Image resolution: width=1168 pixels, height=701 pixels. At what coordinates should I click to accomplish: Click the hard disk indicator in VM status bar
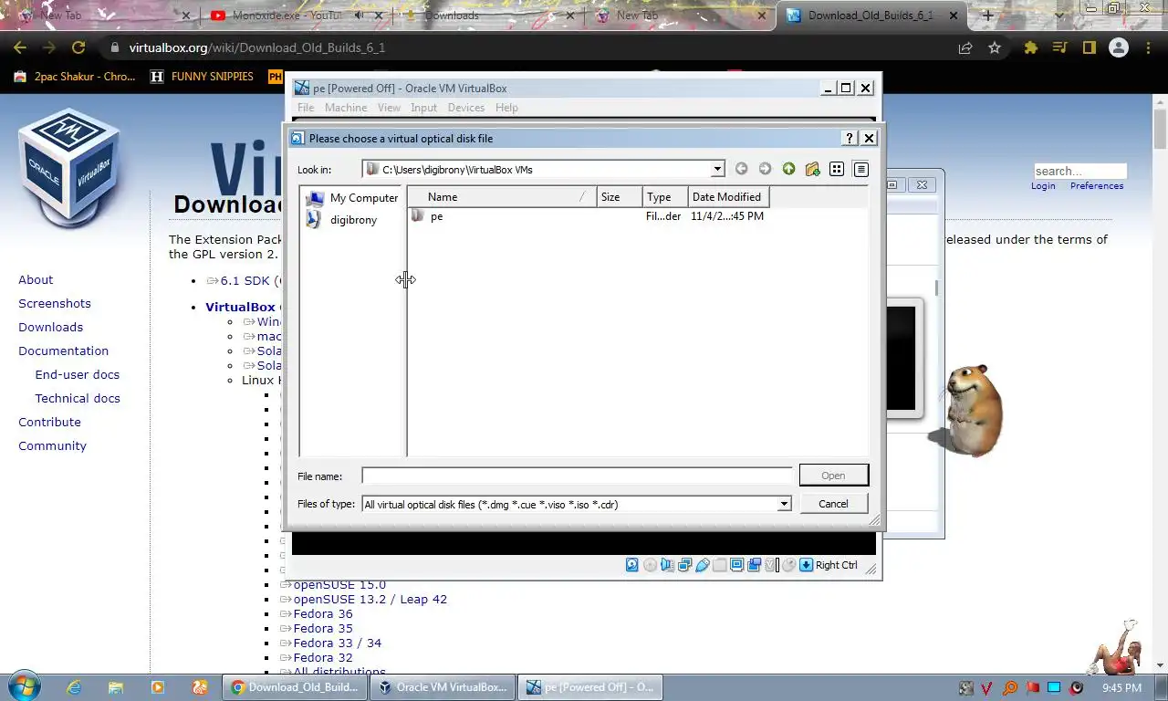pyautogui.click(x=631, y=565)
